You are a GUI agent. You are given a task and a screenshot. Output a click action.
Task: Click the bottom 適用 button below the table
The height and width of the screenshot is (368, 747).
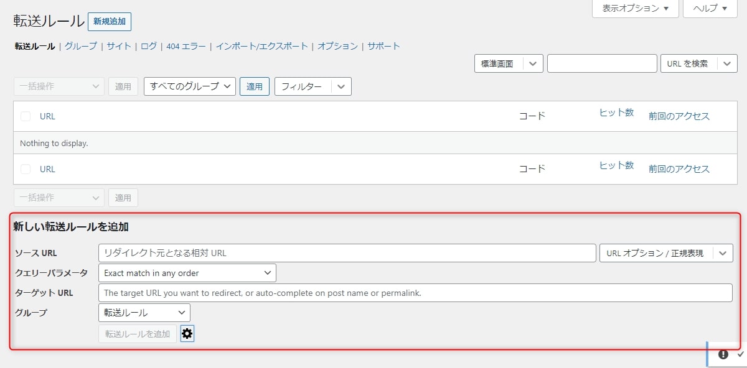tap(123, 198)
